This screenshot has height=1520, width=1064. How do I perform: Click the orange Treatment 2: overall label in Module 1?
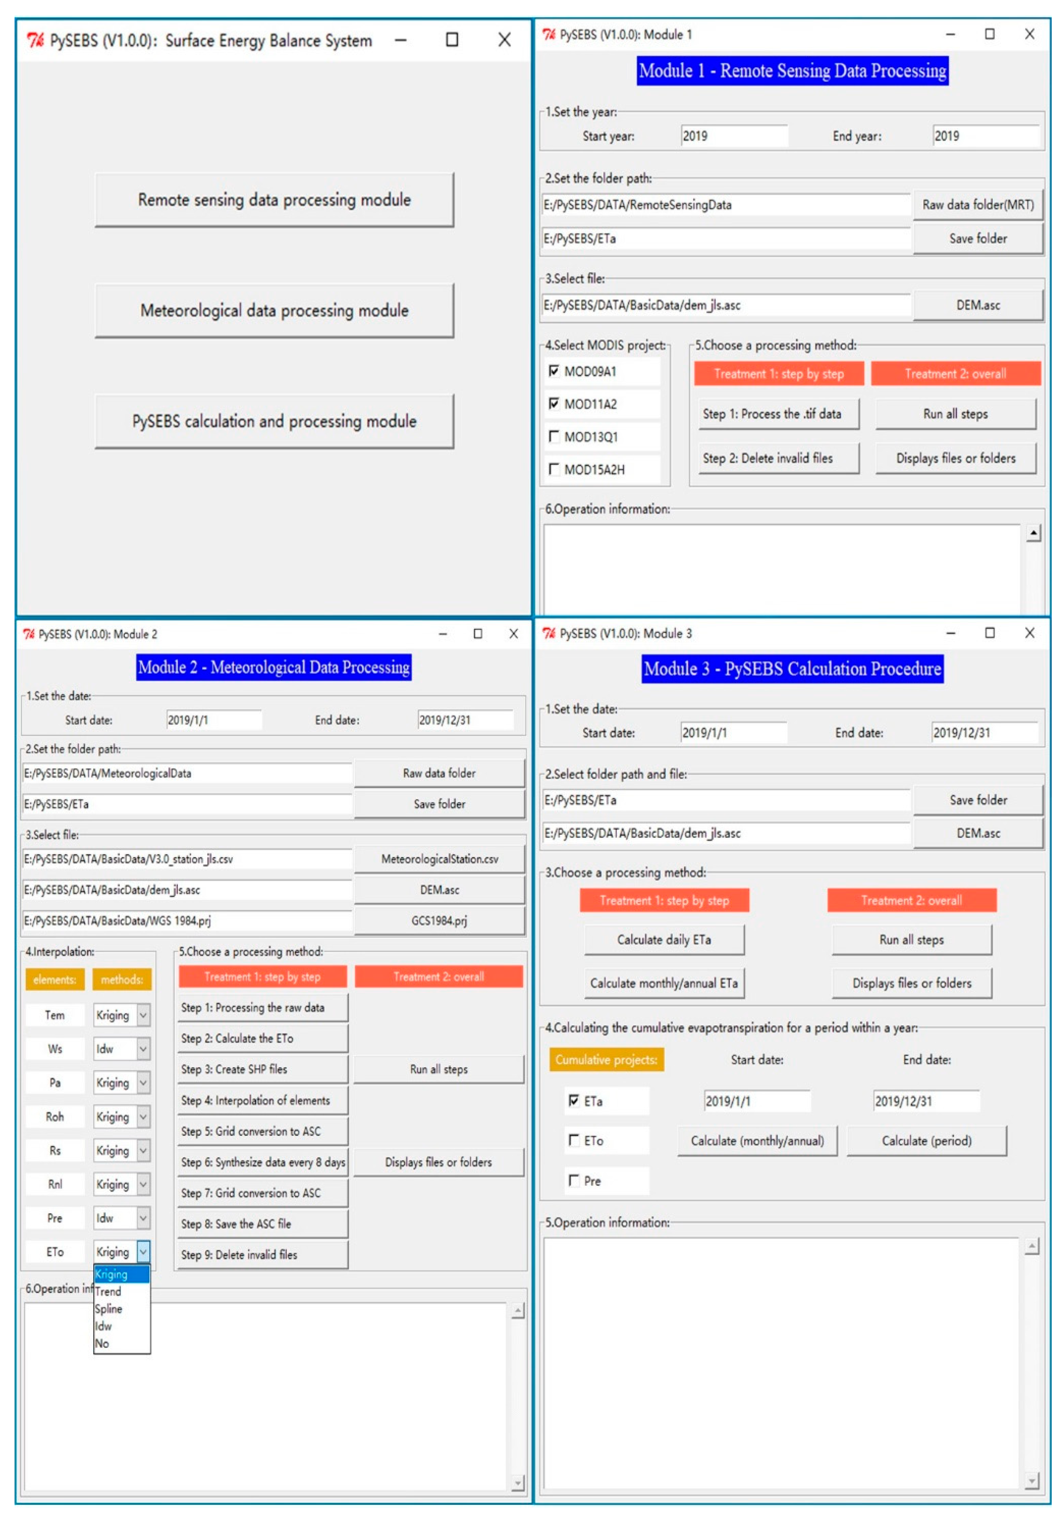[x=955, y=373]
